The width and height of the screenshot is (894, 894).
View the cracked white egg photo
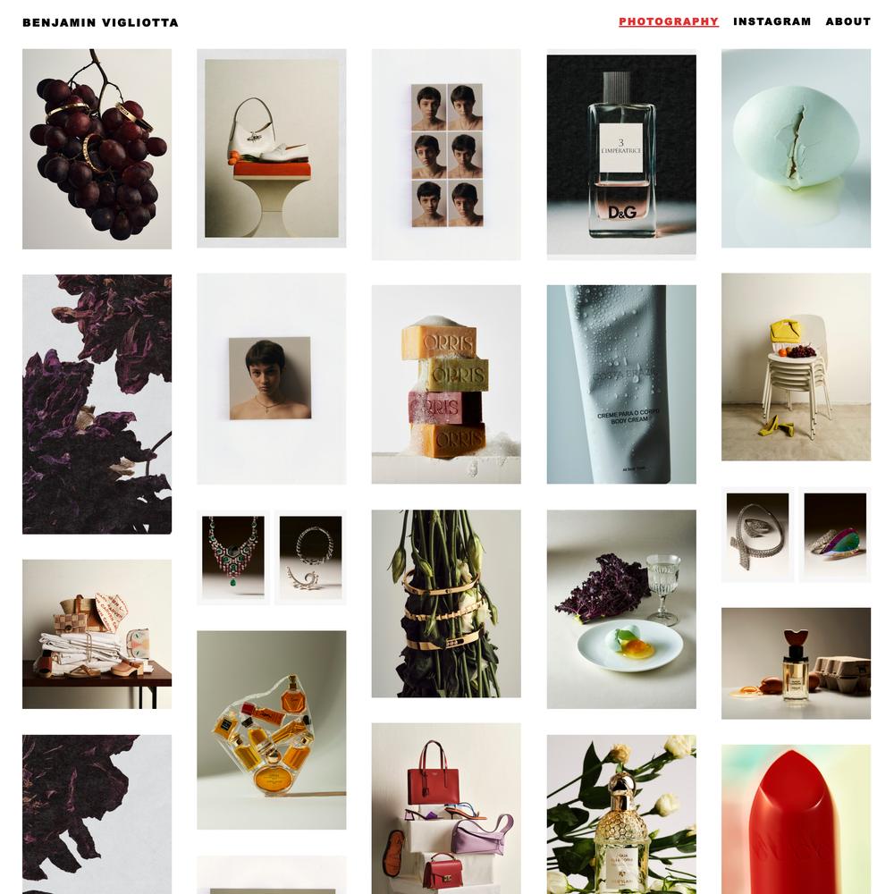[x=796, y=148]
